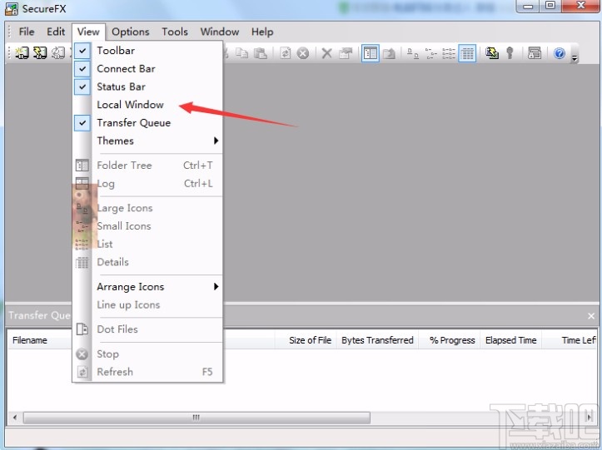Click the scrollbar right arrow

[590, 418]
